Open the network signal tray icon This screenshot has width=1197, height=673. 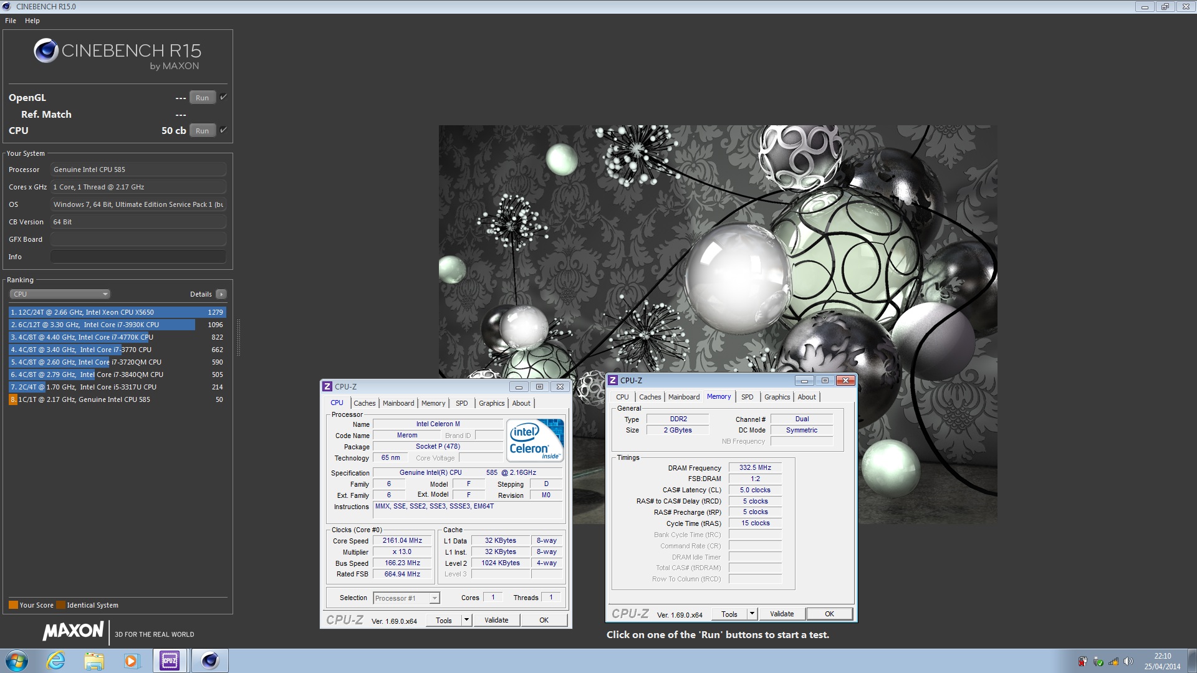pyautogui.click(x=1113, y=662)
